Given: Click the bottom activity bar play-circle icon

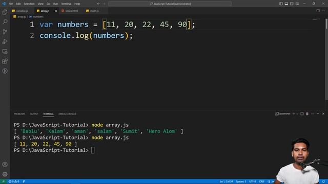Looking at the screenshot, I should 5,71.
